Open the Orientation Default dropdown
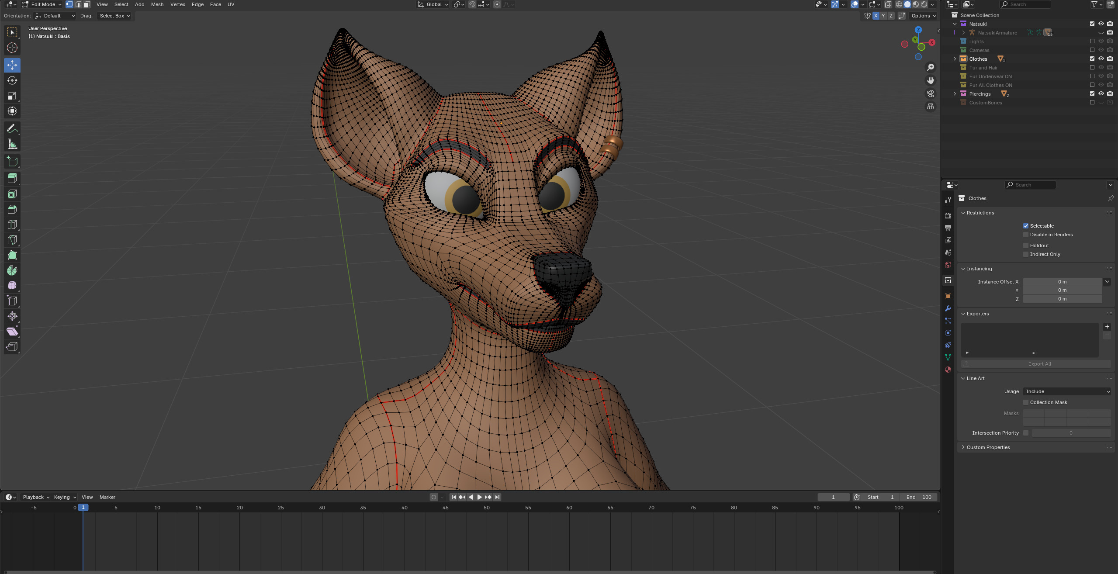The image size is (1118, 574). 55,16
